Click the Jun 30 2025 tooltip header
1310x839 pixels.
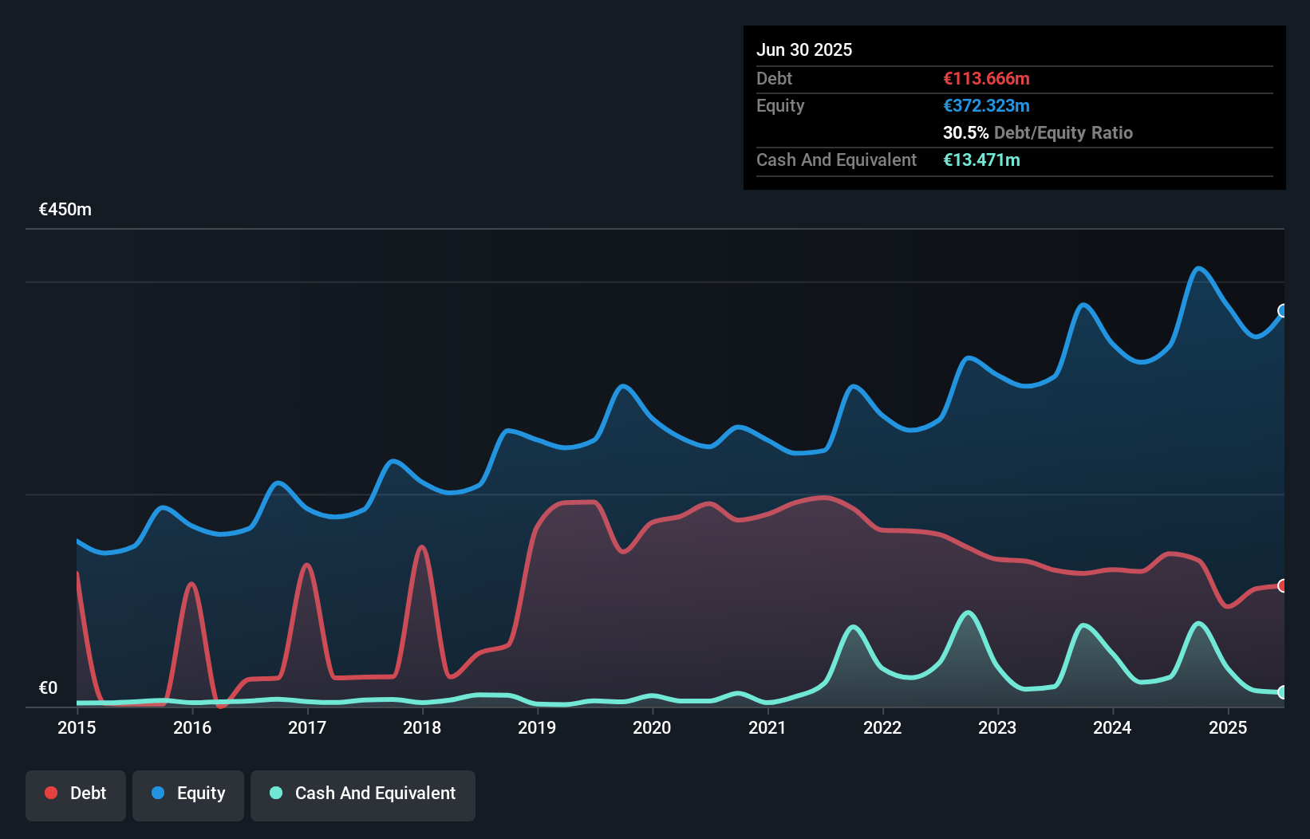[x=805, y=49]
